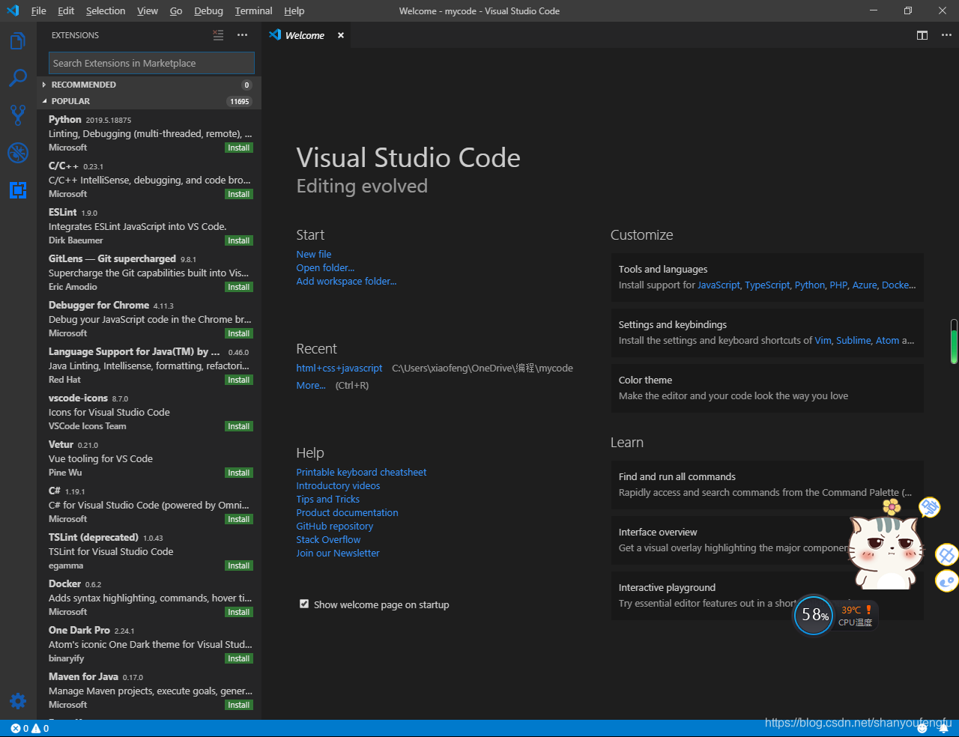Open Extensions panel more actions ellipsis
Viewport: 959px width, 737px height.
tap(242, 35)
